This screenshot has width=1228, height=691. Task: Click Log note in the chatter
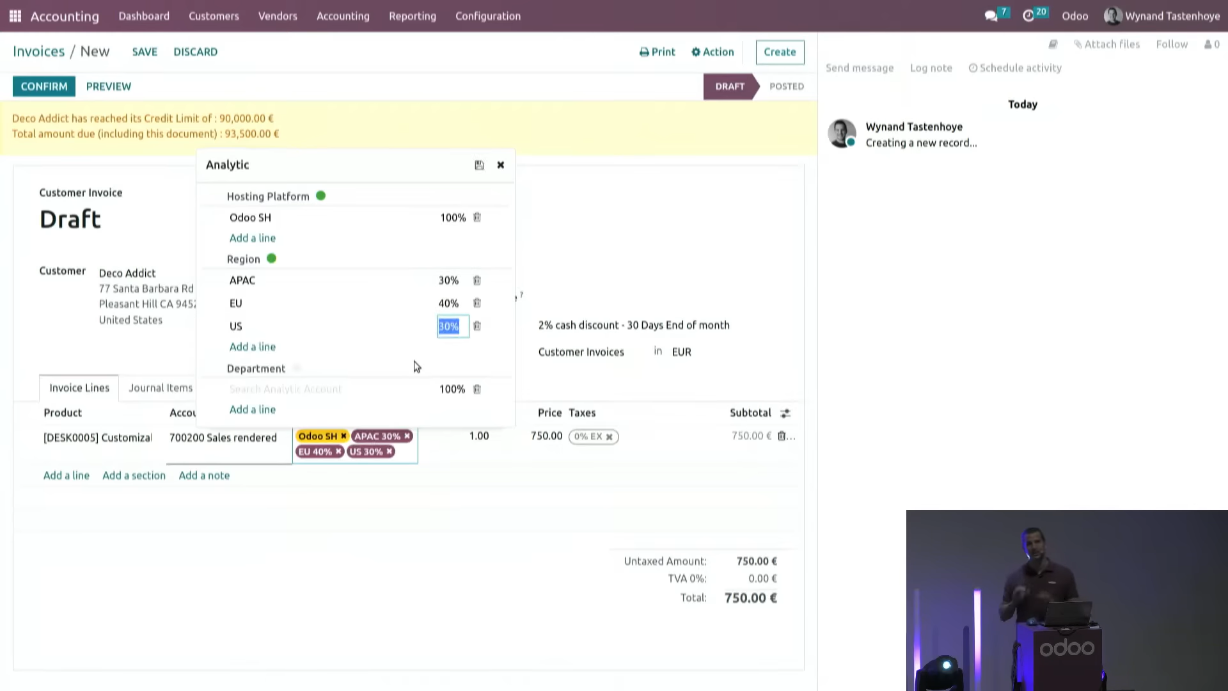tap(931, 68)
